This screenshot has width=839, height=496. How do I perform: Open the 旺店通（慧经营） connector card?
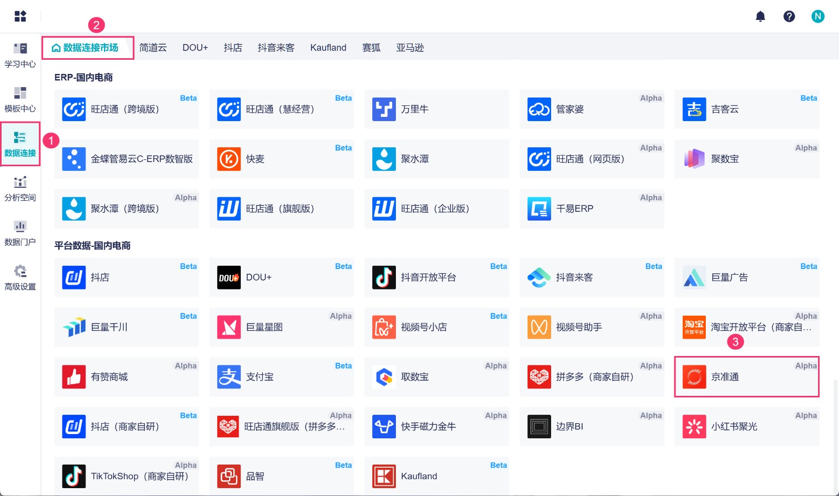click(x=282, y=109)
